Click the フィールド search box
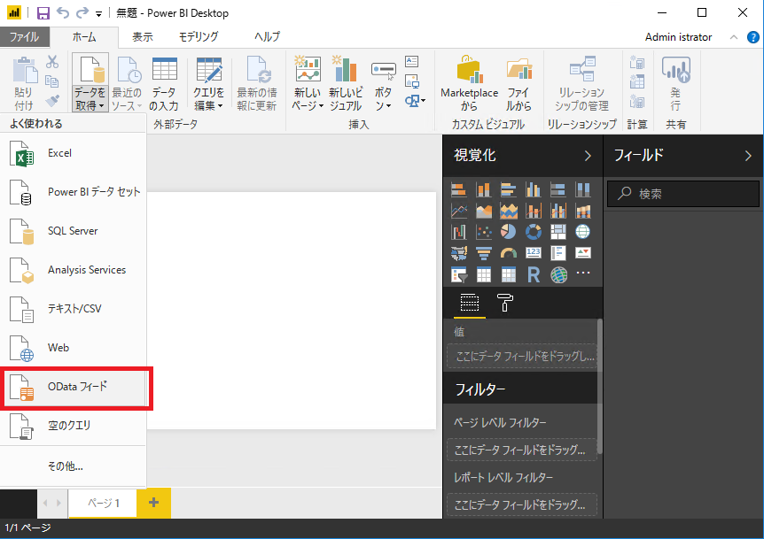764x539 pixels. [x=683, y=194]
